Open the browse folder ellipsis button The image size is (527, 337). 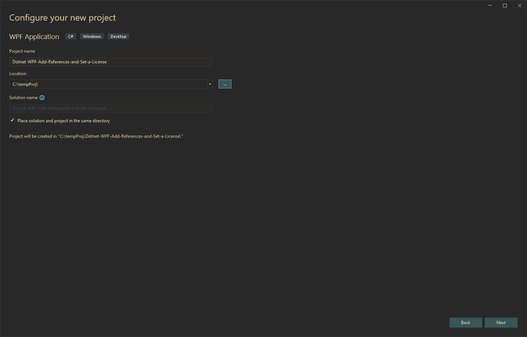[225, 84]
